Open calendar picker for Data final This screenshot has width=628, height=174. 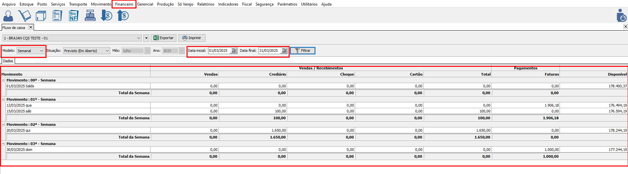pos(284,51)
